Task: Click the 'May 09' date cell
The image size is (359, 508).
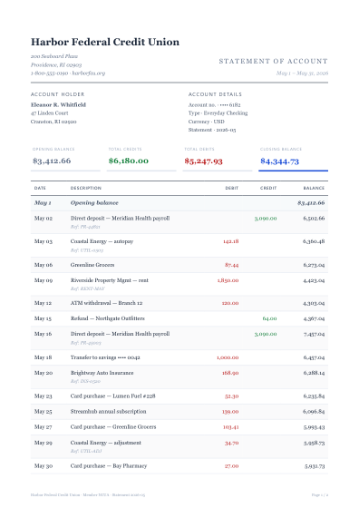Action: tap(44, 280)
